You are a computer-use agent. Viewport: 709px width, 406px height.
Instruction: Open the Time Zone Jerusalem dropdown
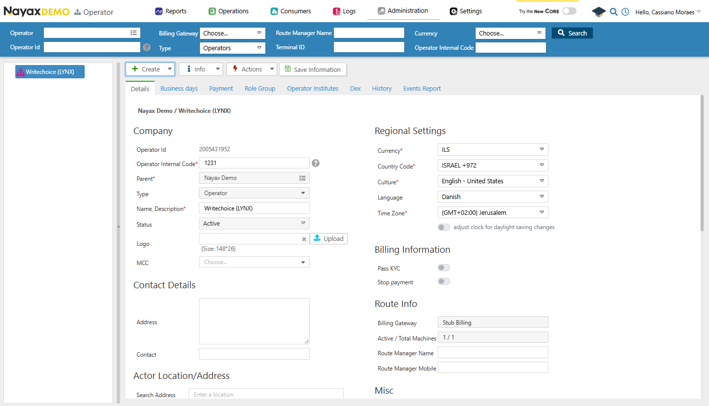click(x=493, y=212)
